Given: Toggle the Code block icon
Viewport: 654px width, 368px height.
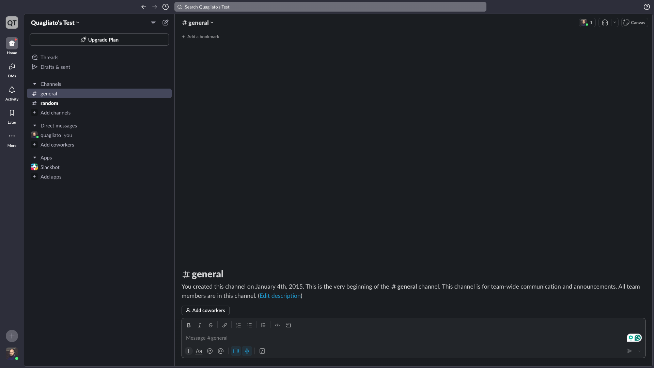Looking at the screenshot, I should [x=289, y=325].
